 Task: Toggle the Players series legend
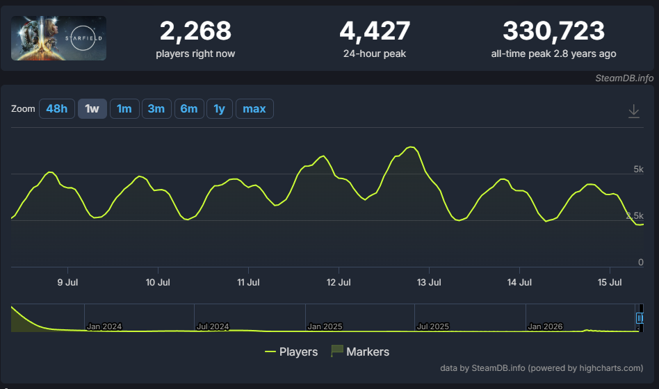[x=291, y=351]
